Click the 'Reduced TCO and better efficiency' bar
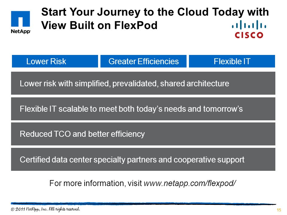This screenshot has height=215, width=287. (143, 134)
